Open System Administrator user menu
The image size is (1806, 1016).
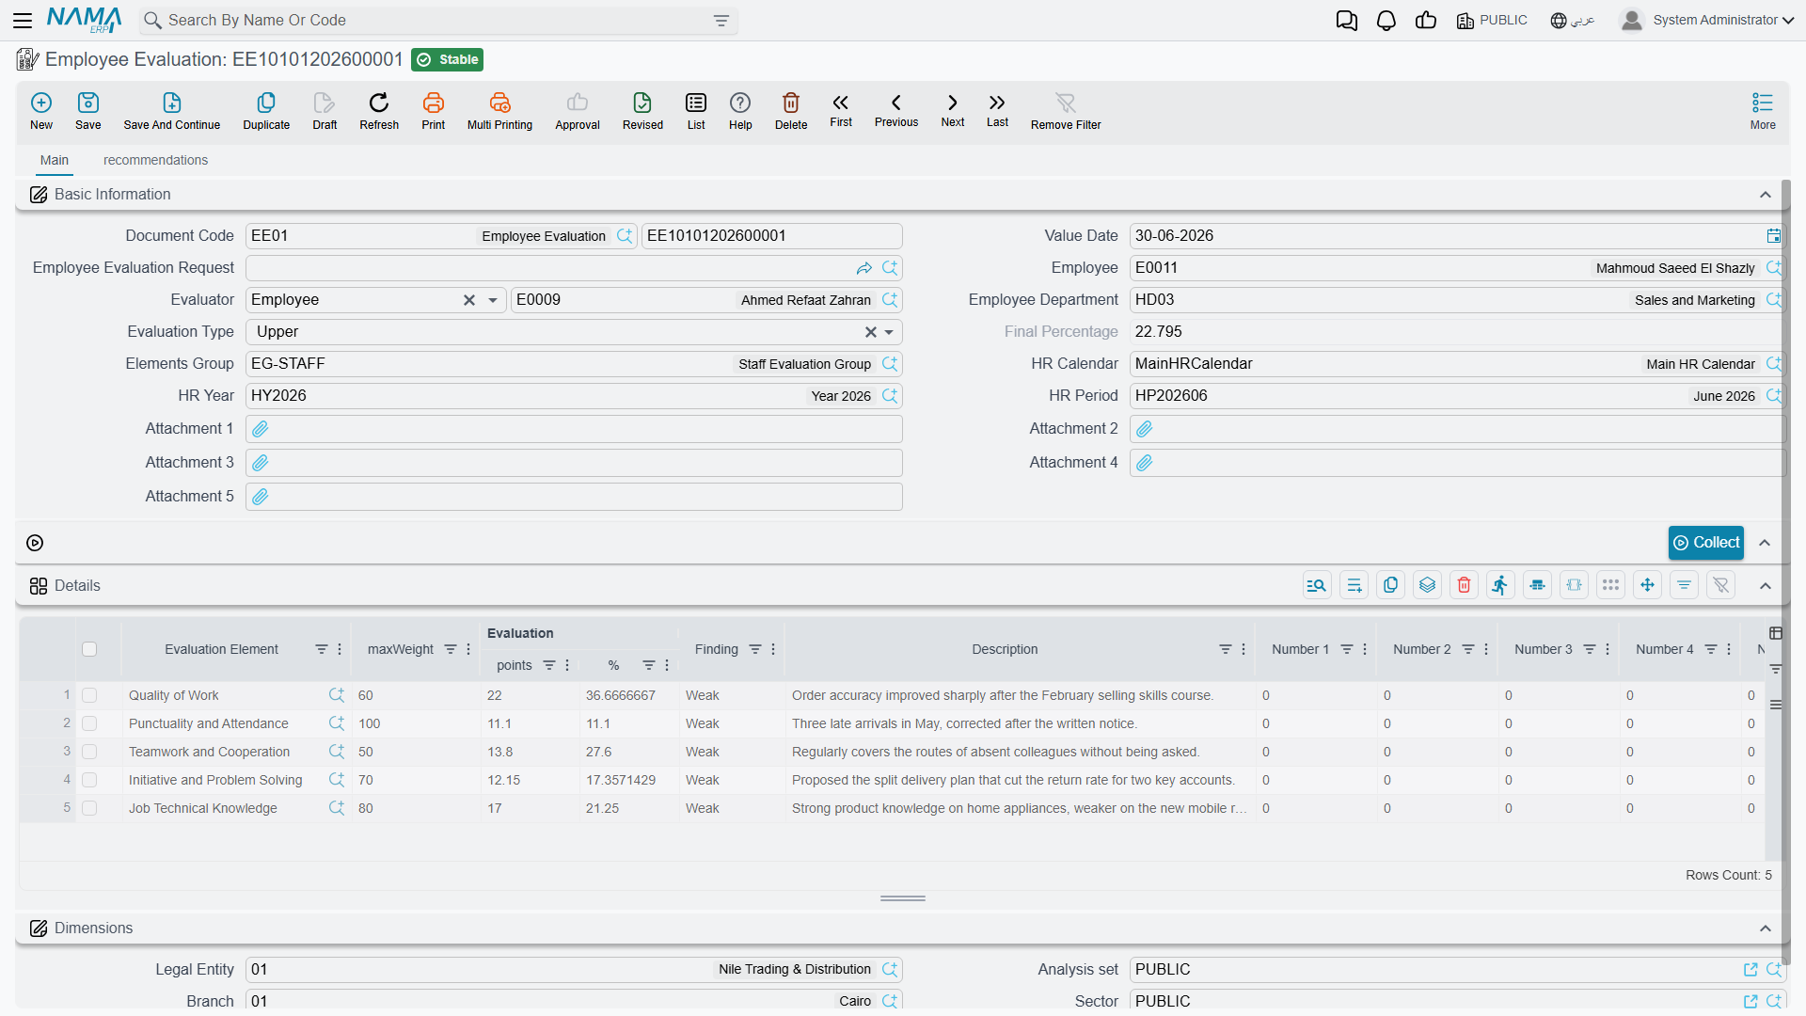point(1707,21)
